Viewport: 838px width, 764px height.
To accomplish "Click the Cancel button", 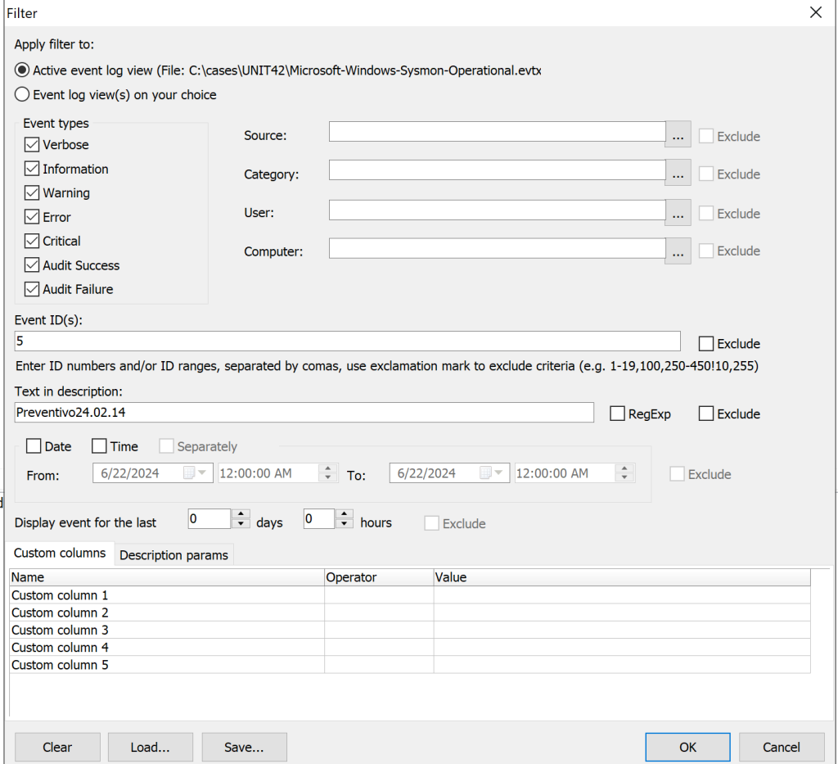I will pos(782,747).
